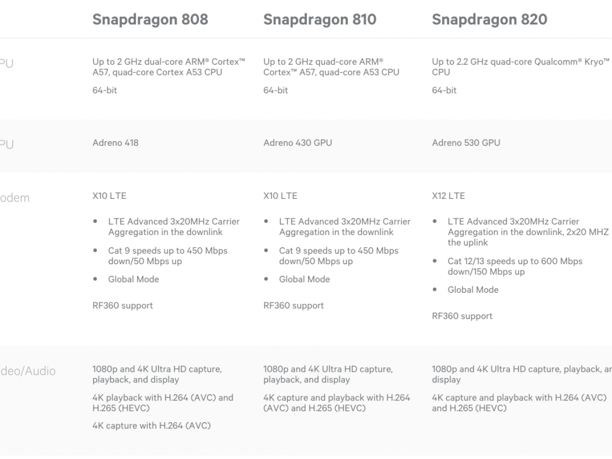Click Global Mode bullet under Snapdragon 808

pos(133,279)
